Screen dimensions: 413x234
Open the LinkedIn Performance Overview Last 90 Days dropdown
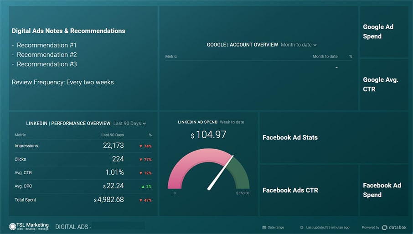point(129,123)
